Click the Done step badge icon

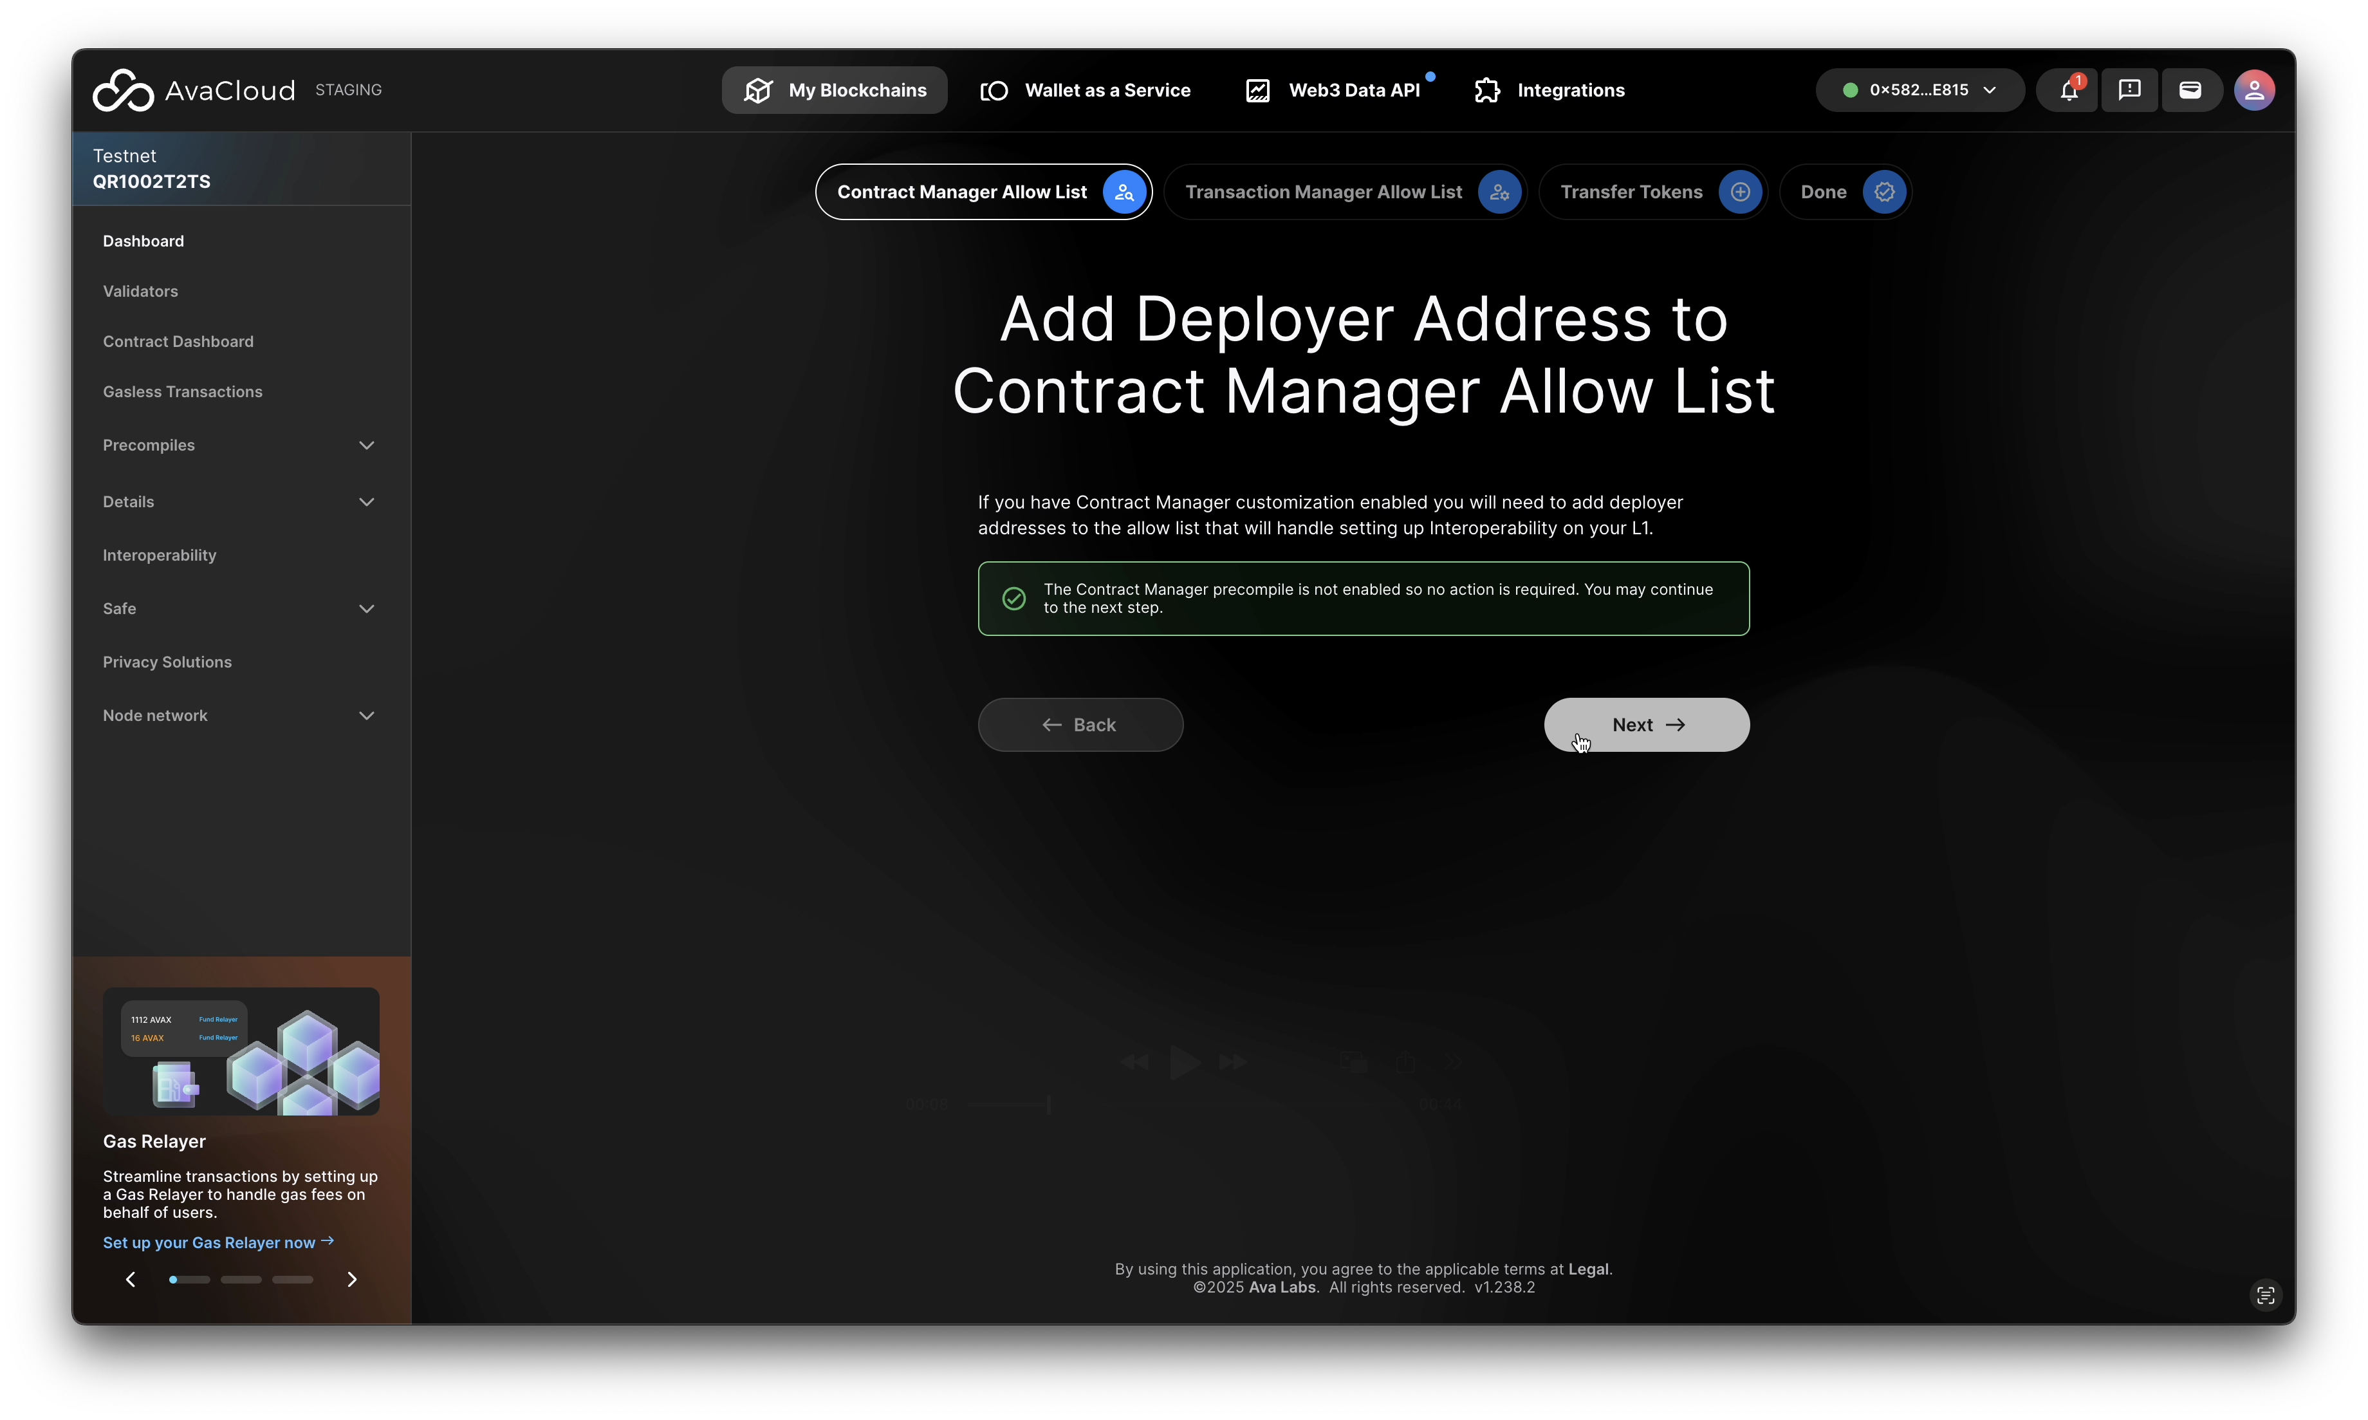[1883, 192]
